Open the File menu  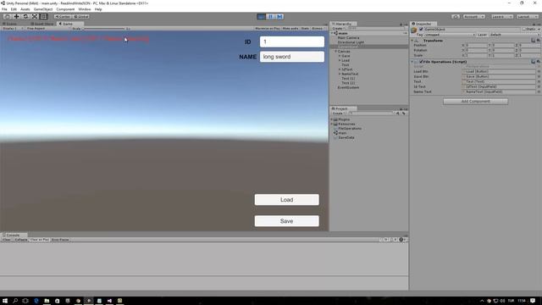4,9
